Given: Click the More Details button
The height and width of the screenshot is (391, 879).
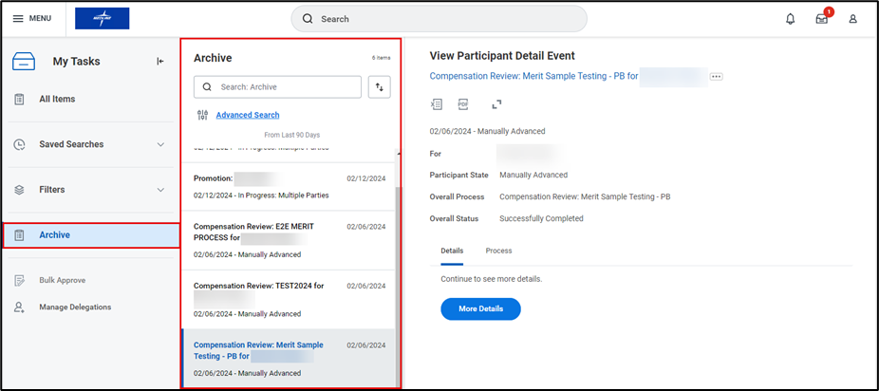Looking at the screenshot, I should tap(480, 308).
